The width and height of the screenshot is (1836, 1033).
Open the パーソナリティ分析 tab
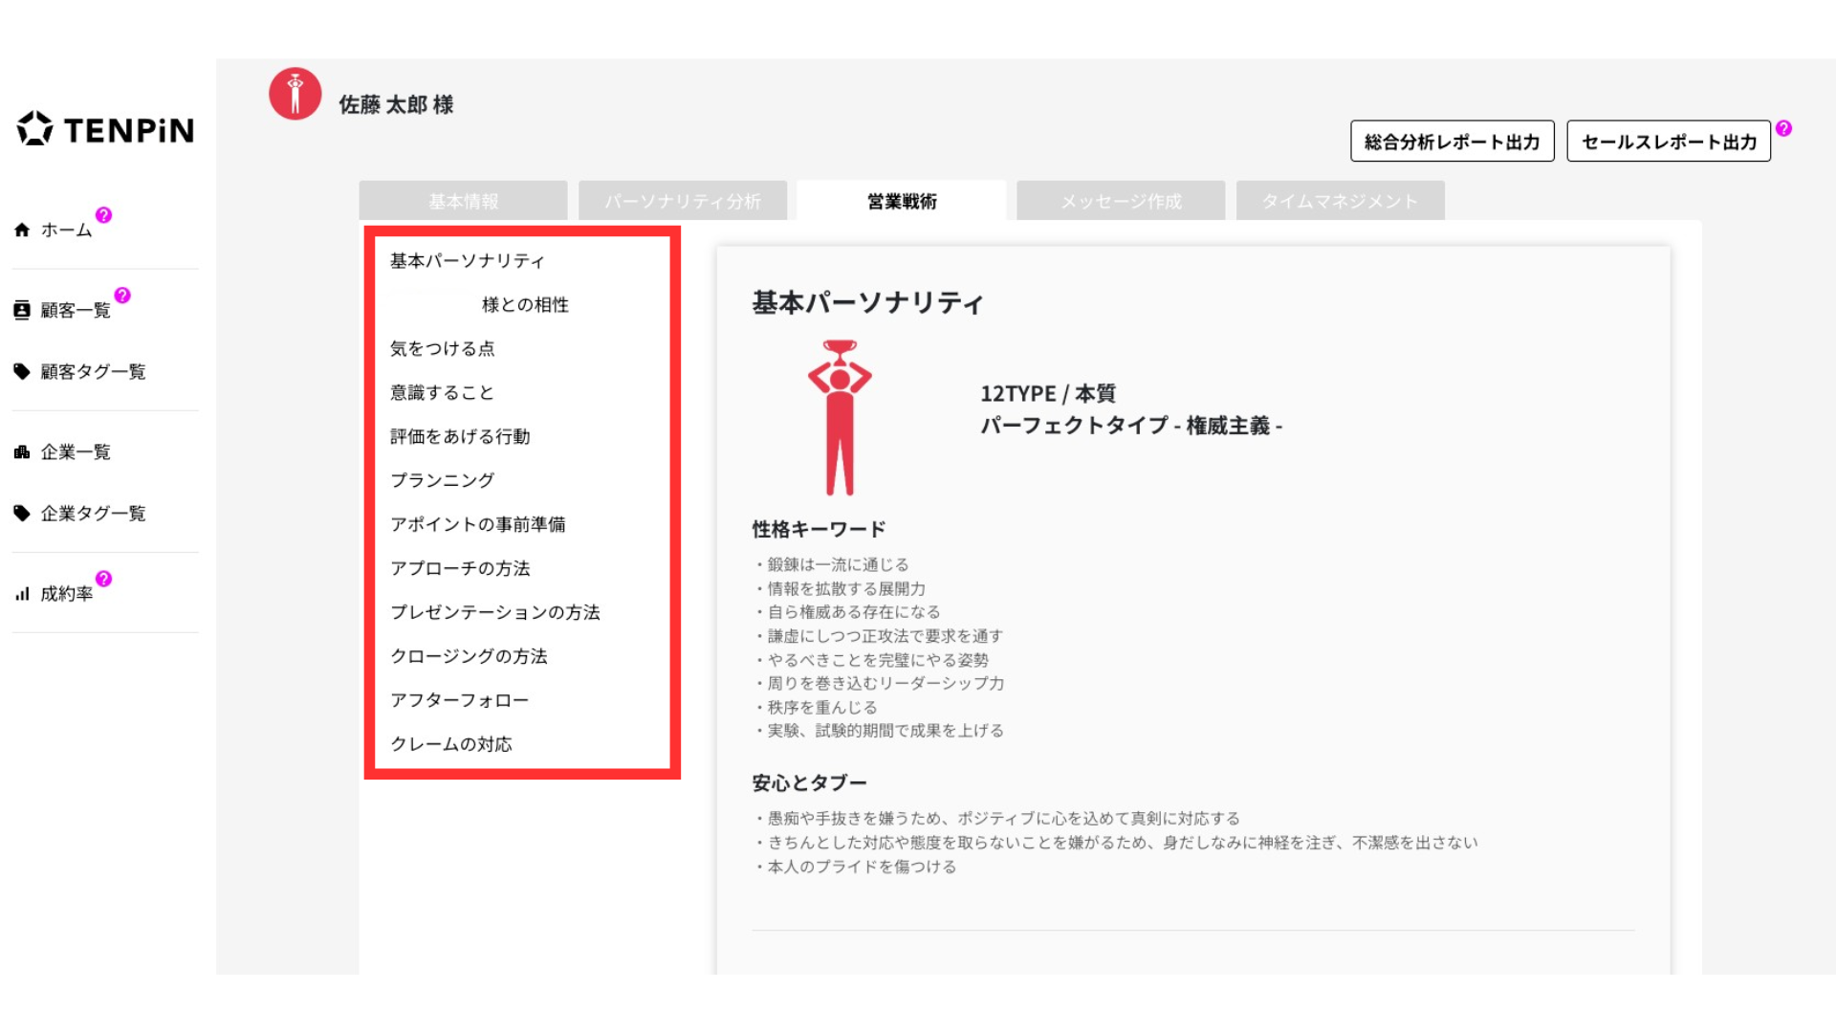683,201
